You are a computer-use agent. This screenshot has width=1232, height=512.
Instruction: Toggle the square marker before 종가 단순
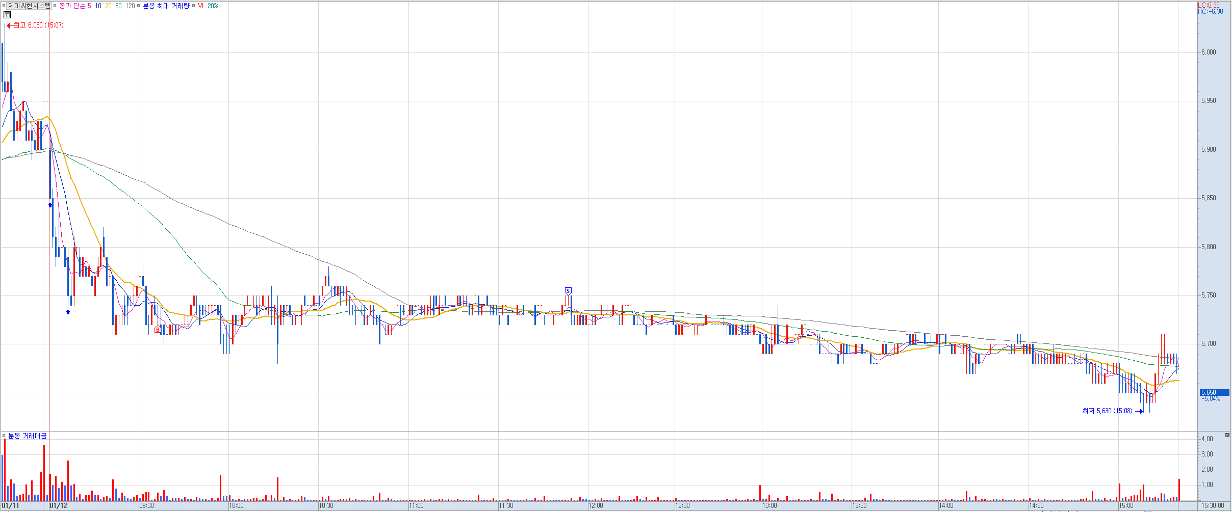pos(55,6)
